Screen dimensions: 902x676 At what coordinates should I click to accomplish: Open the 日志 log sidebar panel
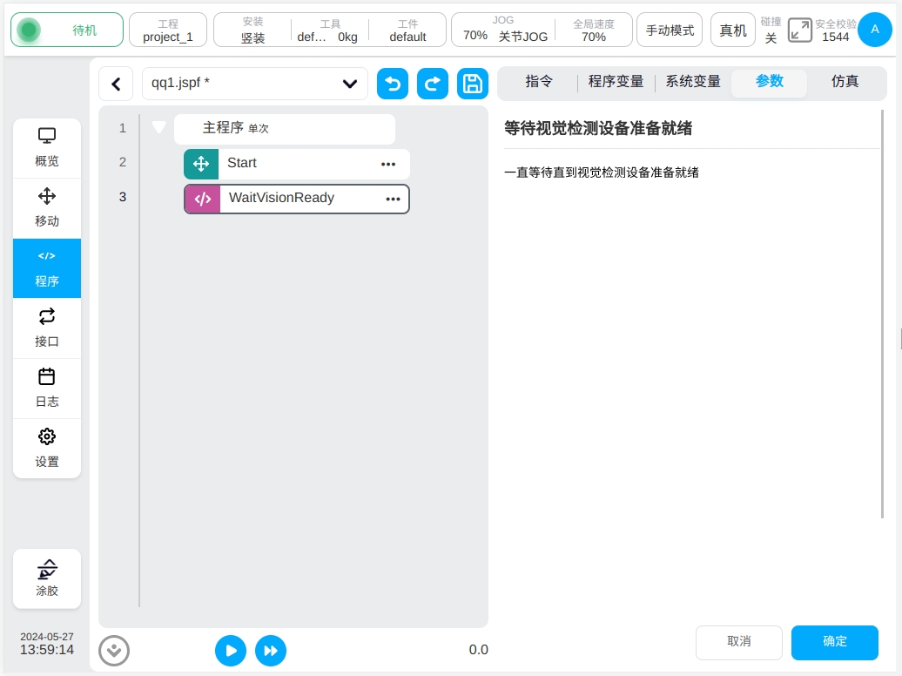(47, 388)
